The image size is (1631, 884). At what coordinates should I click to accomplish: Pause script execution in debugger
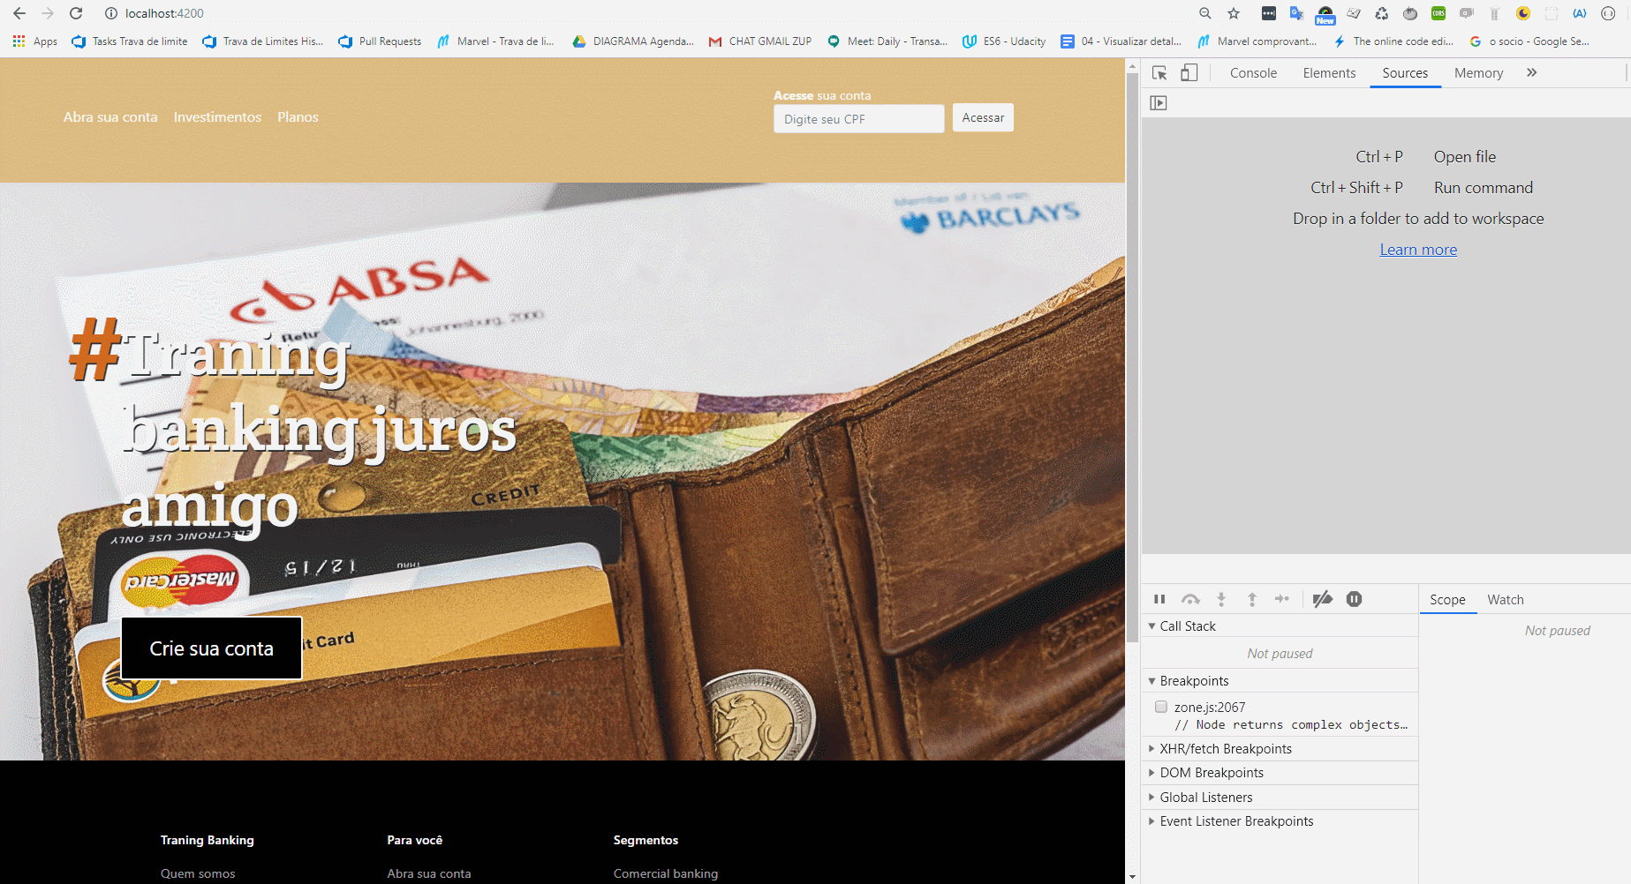click(x=1159, y=599)
